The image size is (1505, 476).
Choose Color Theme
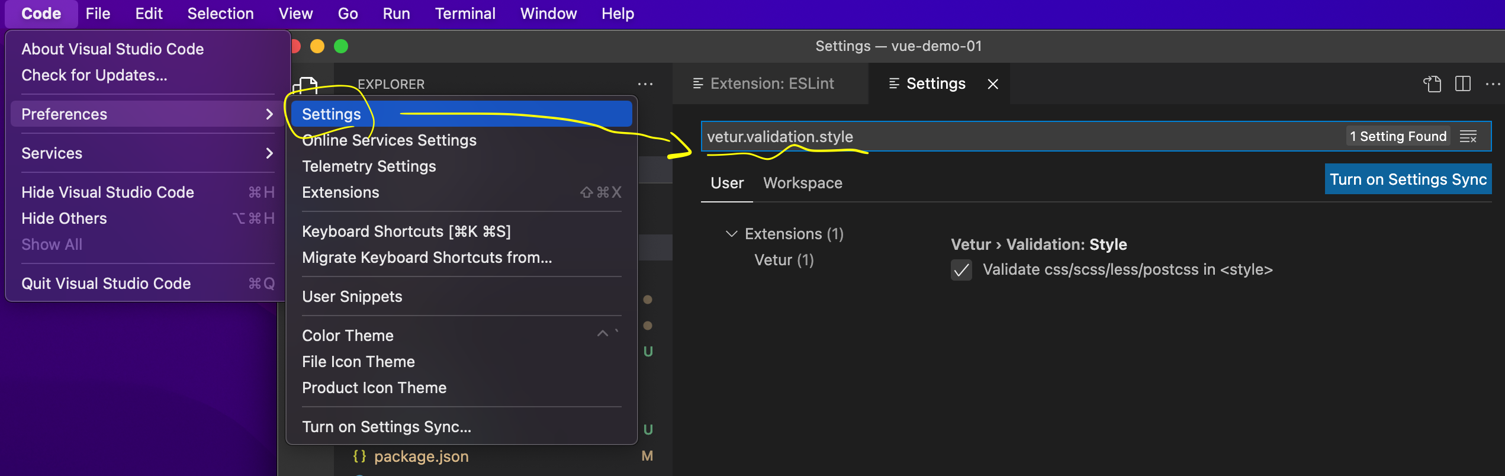pos(462,336)
